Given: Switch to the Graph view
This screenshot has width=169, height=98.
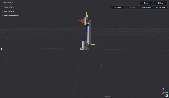Looking at the screenshot, I should [118, 8].
